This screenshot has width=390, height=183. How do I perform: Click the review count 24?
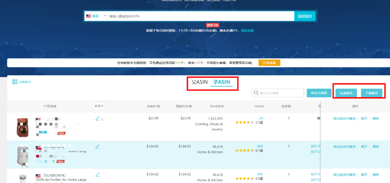(x=261, y=118)
